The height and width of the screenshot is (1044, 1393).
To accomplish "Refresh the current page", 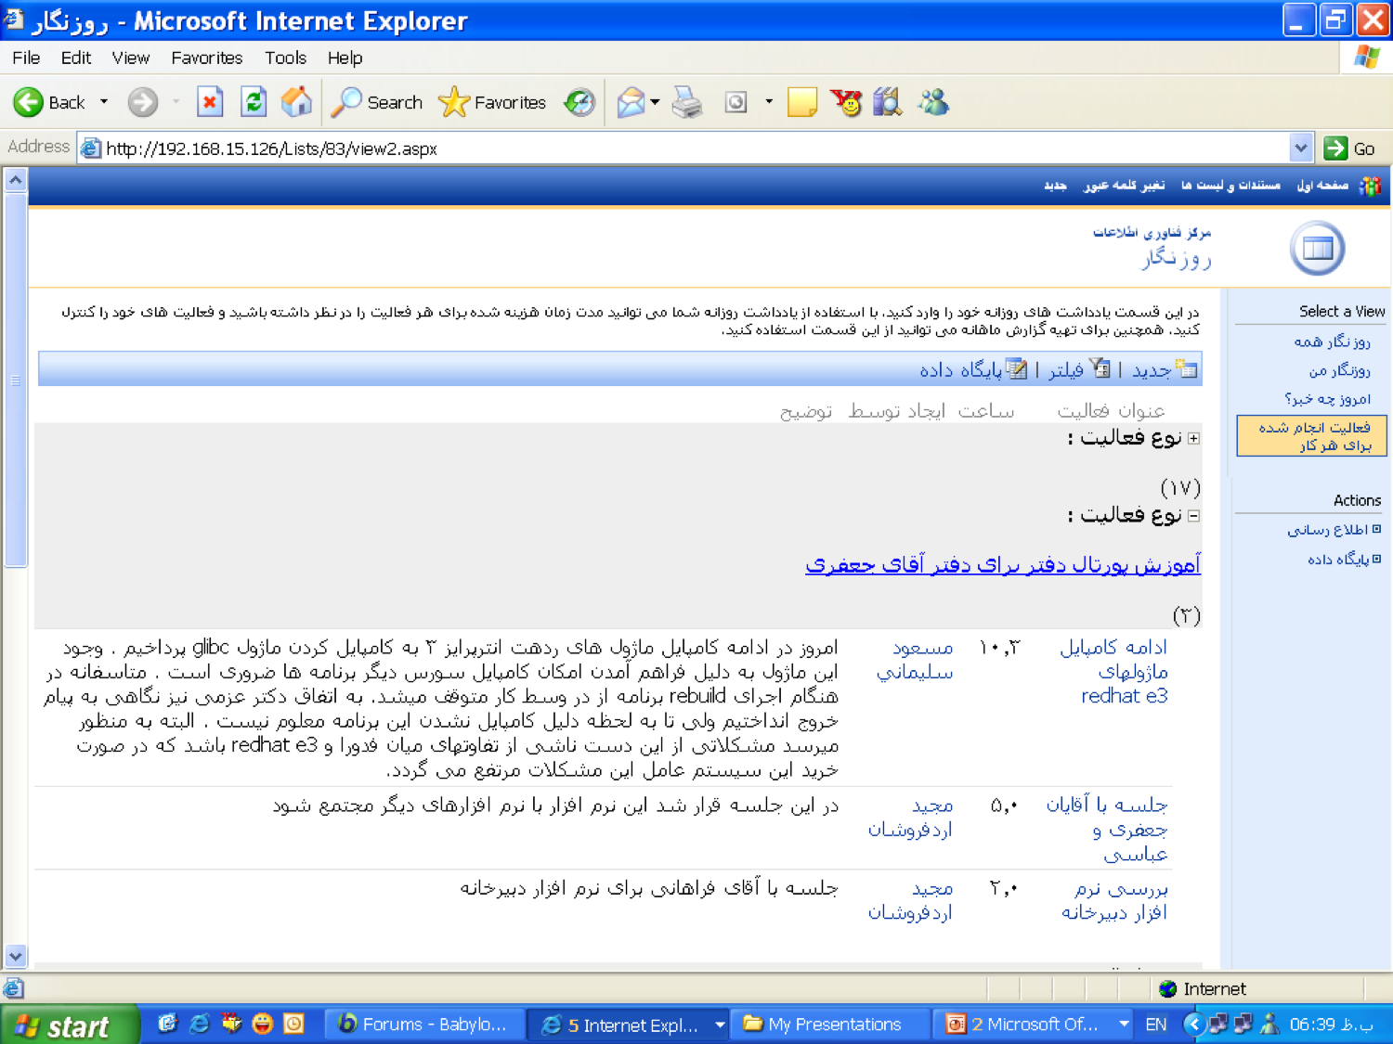I will (254, 102).
